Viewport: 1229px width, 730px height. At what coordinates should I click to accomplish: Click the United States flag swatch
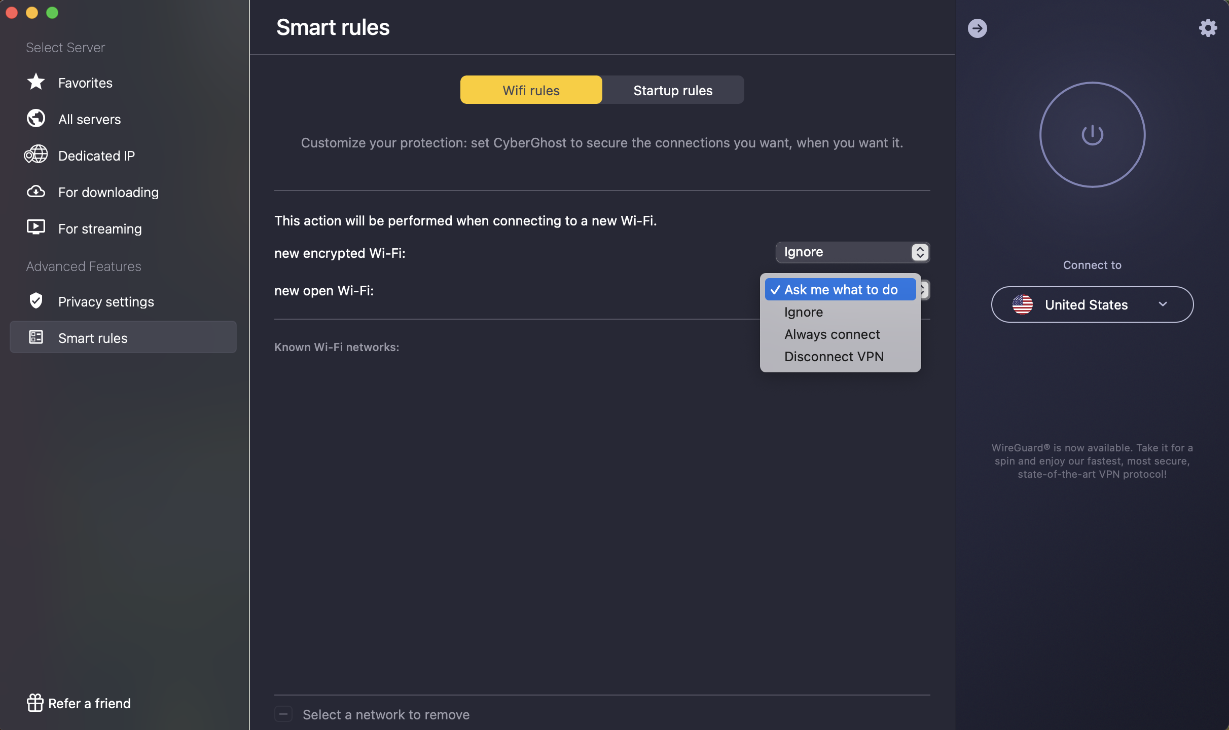coord(1023,304)
